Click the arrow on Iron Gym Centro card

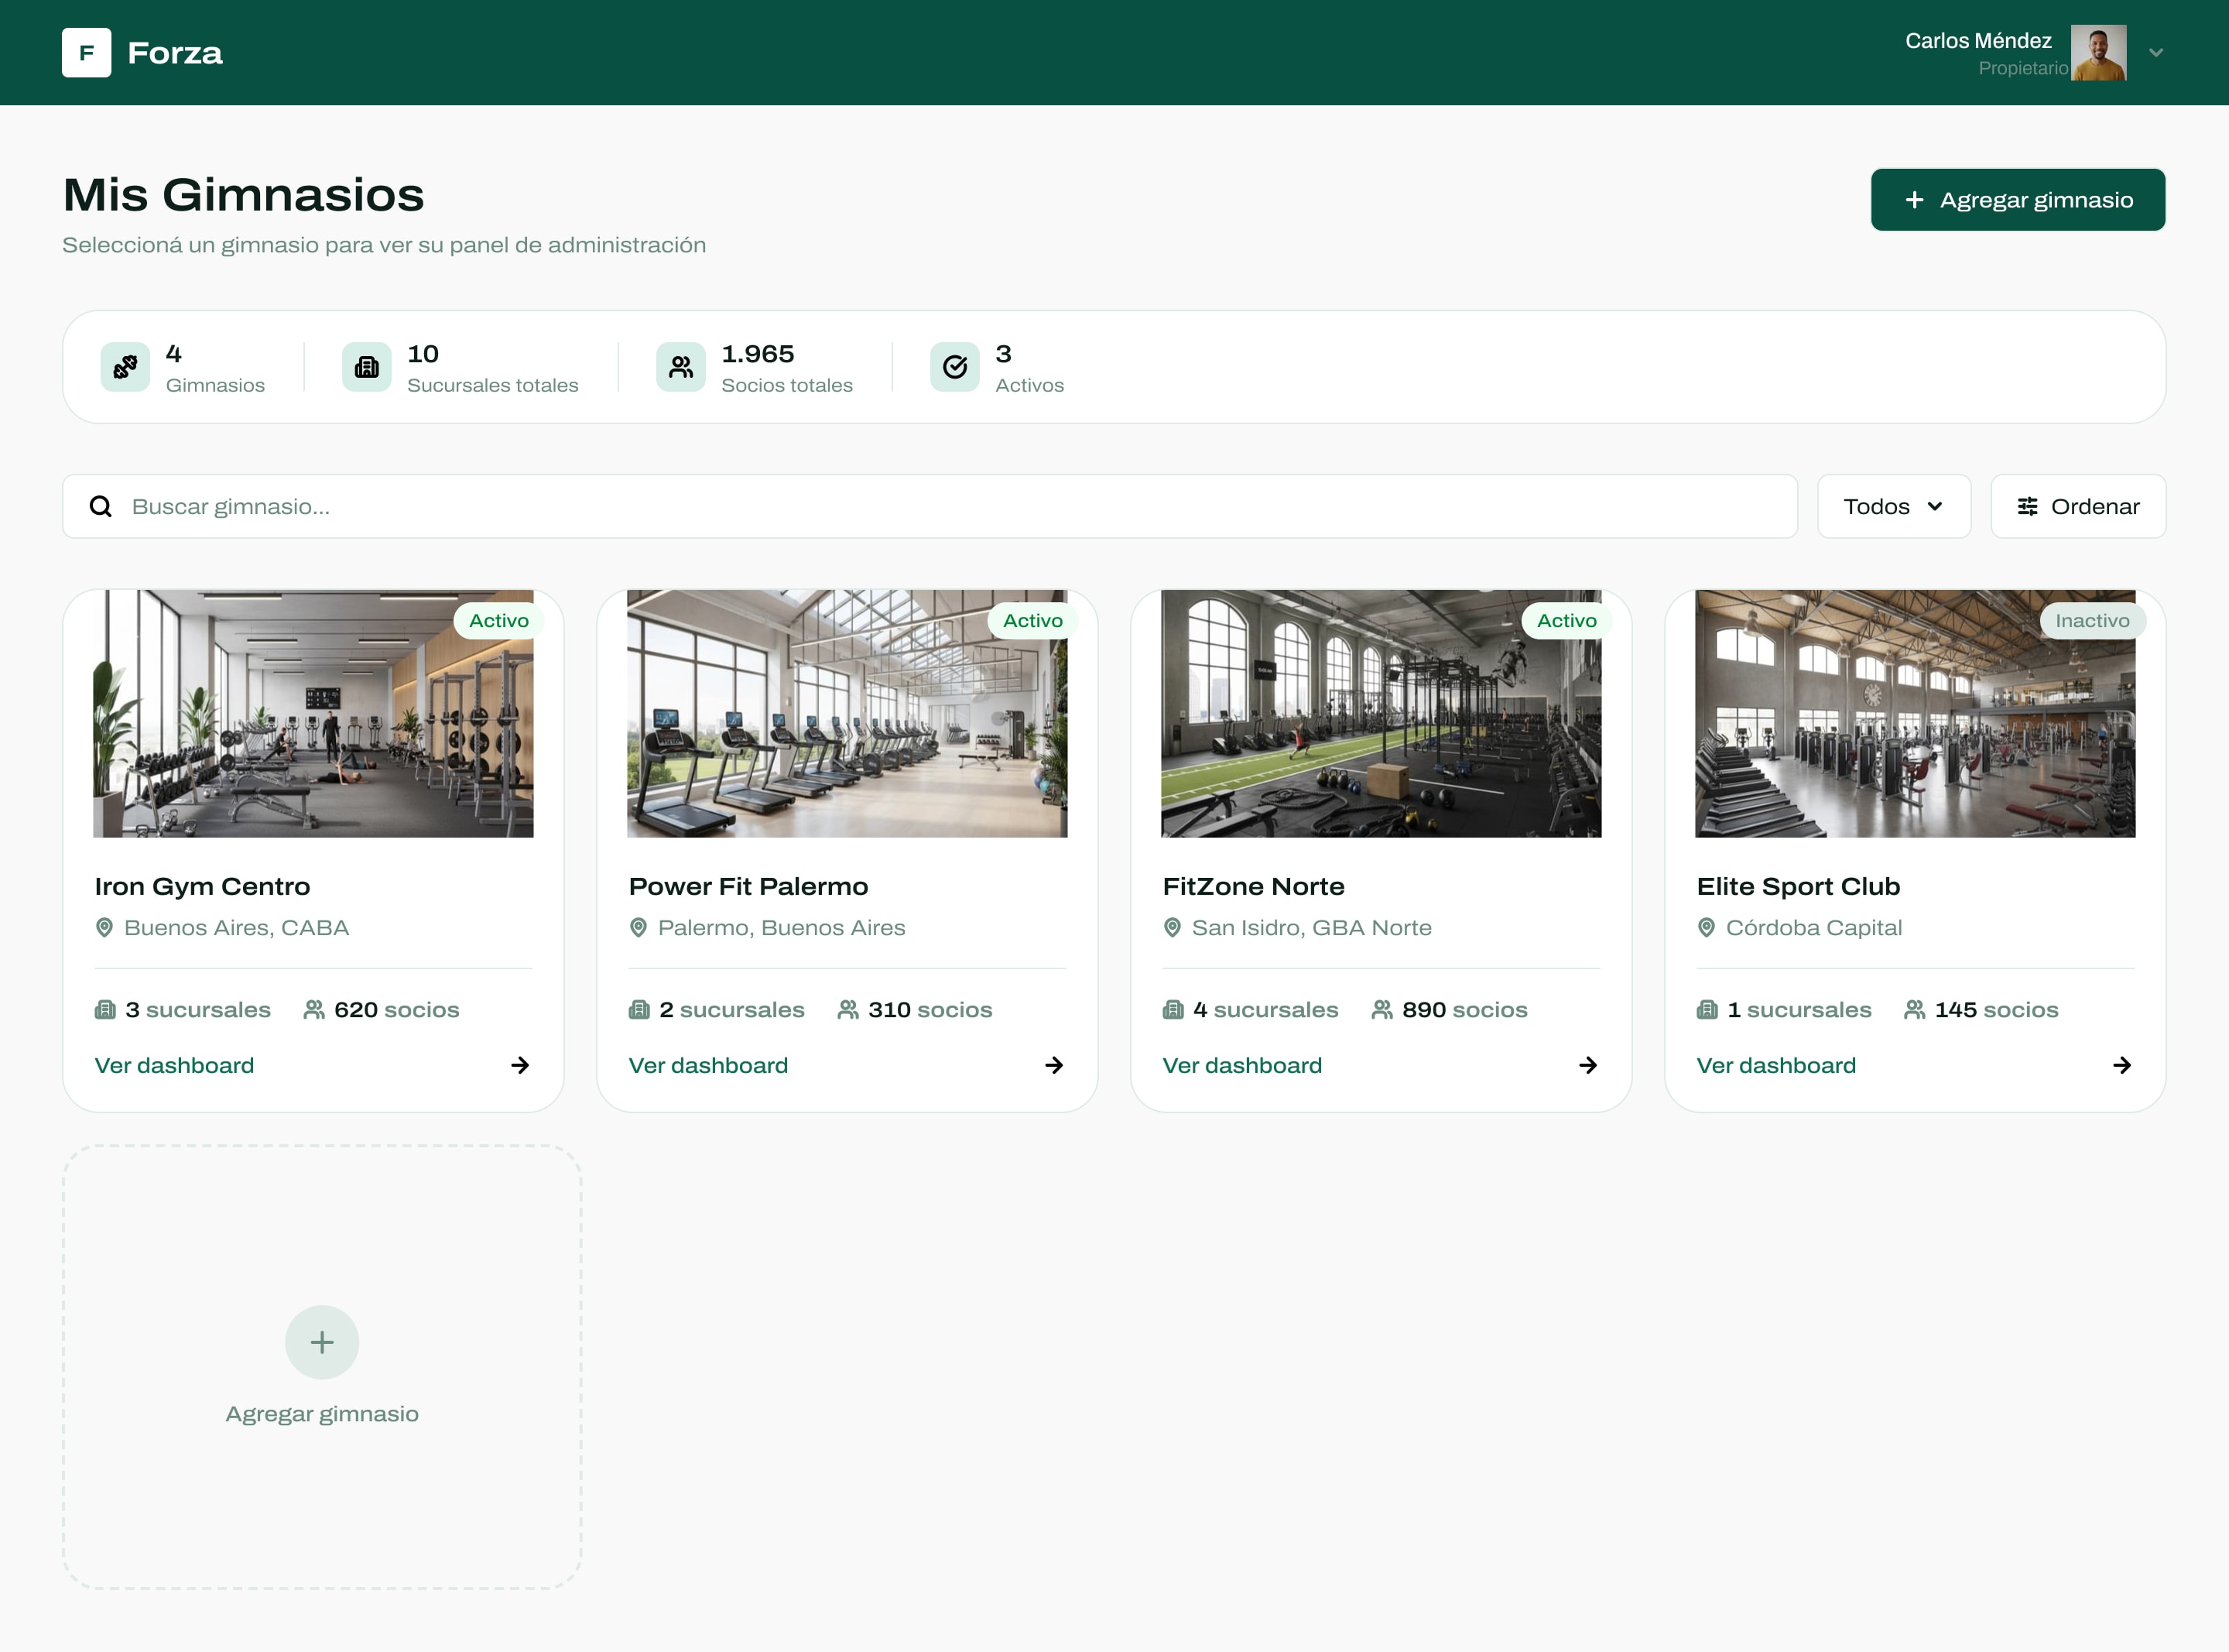click(520, 1065)
